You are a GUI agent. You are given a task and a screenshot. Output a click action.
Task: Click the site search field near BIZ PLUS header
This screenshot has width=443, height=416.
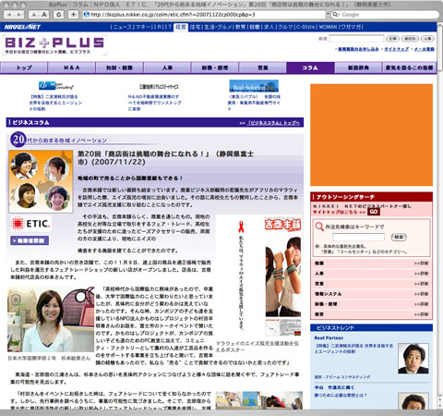pyautogui.click(x=356, y=39)
